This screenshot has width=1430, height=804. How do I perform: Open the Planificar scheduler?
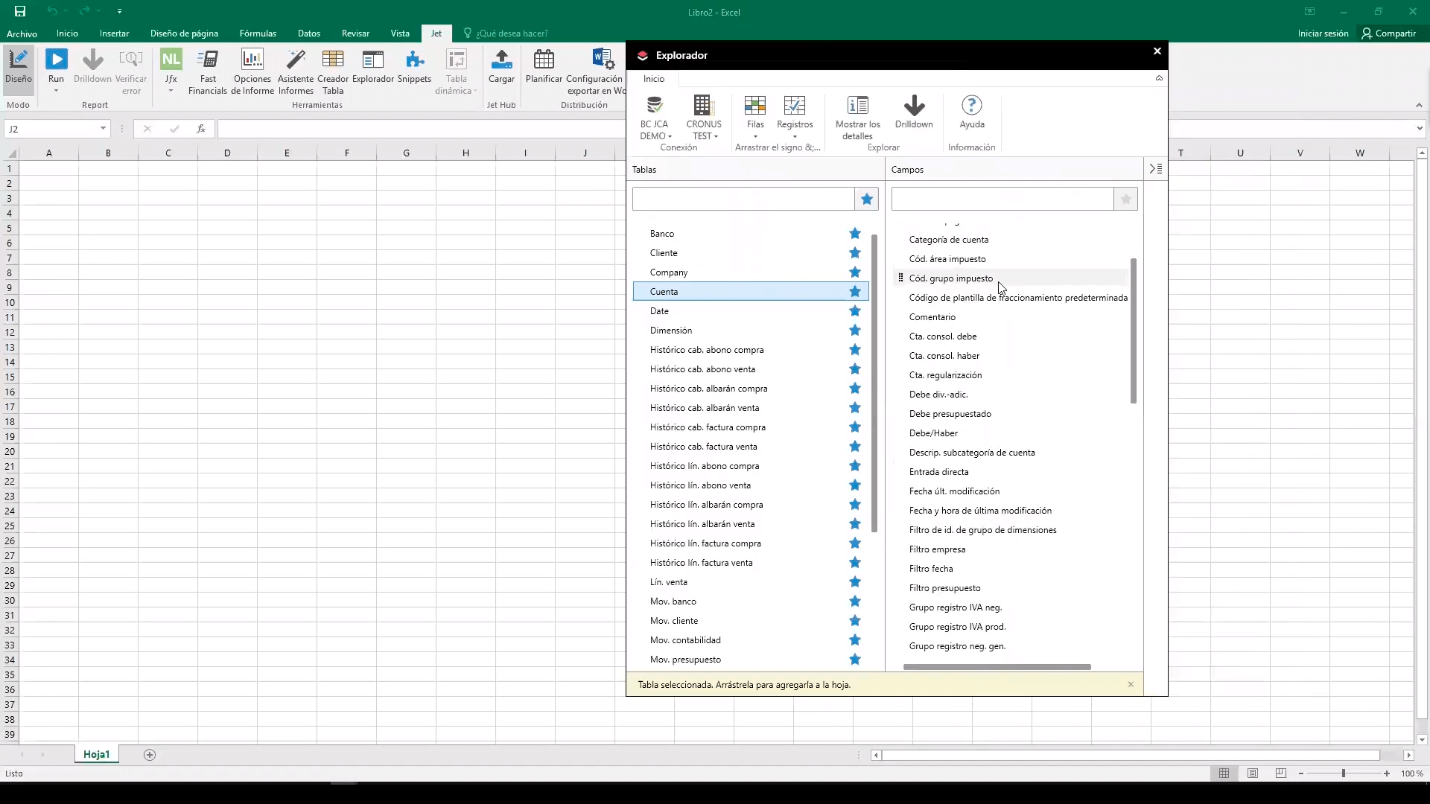tap(544, 61)
